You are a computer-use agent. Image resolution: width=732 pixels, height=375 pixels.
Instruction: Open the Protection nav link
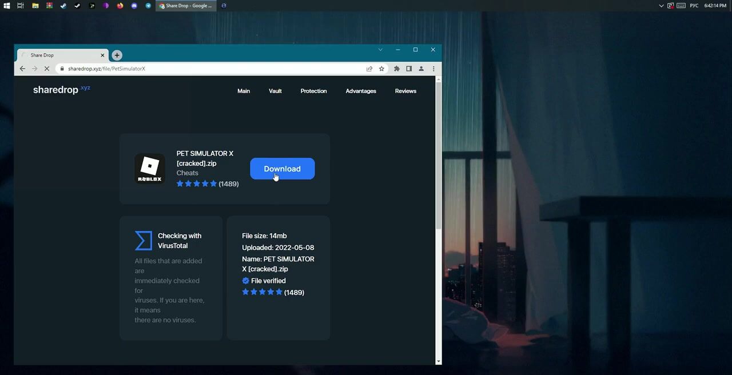point(313,91)
